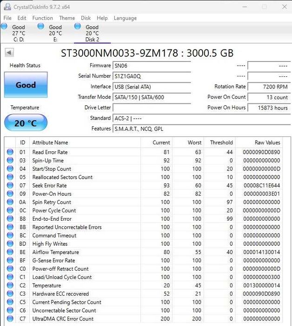Image resolution: width=292 pixels, height=326 pixels.
Task: Click the Firmware field SN06
Action: 152,66
